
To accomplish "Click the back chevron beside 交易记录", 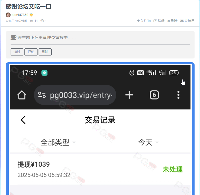I will pos(23,120).
